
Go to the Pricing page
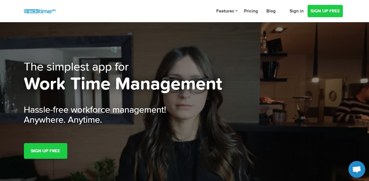[x=251, y=11]
